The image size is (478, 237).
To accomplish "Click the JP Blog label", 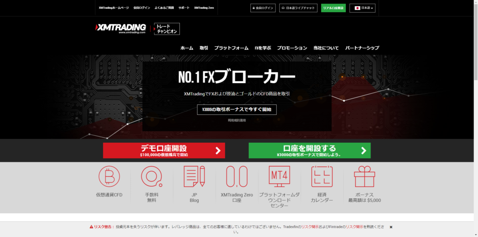I will pyautogui.click(x=194, y=198).
